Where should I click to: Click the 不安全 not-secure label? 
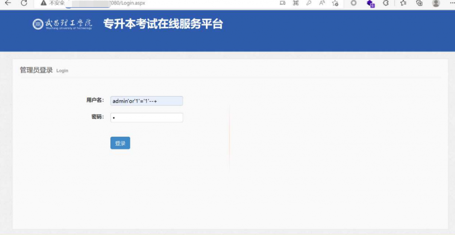tap(57, 3)
